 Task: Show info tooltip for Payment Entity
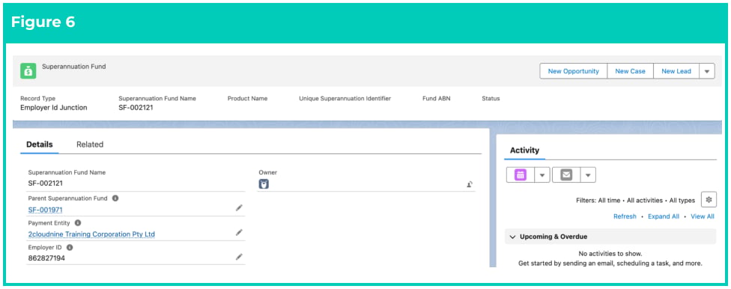coord(78,223)
